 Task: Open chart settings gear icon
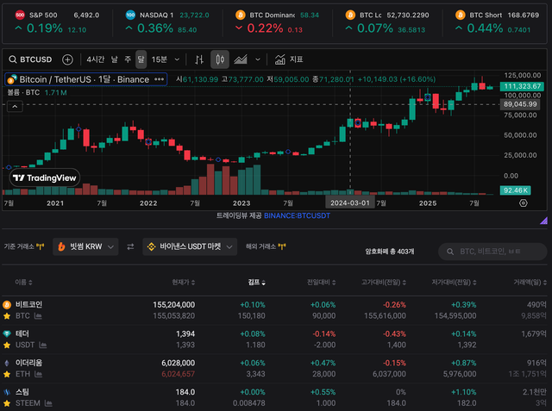[523, 203]
